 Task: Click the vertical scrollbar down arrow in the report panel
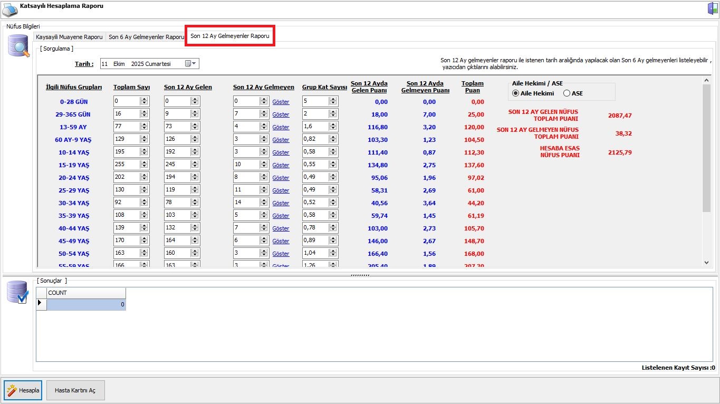point(707,262)
